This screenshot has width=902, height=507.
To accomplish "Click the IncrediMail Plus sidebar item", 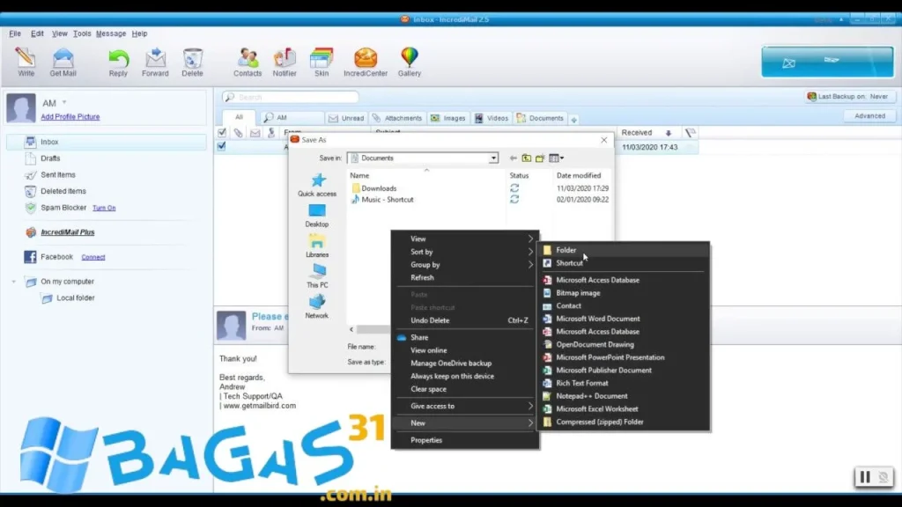I will click(67, 232).
